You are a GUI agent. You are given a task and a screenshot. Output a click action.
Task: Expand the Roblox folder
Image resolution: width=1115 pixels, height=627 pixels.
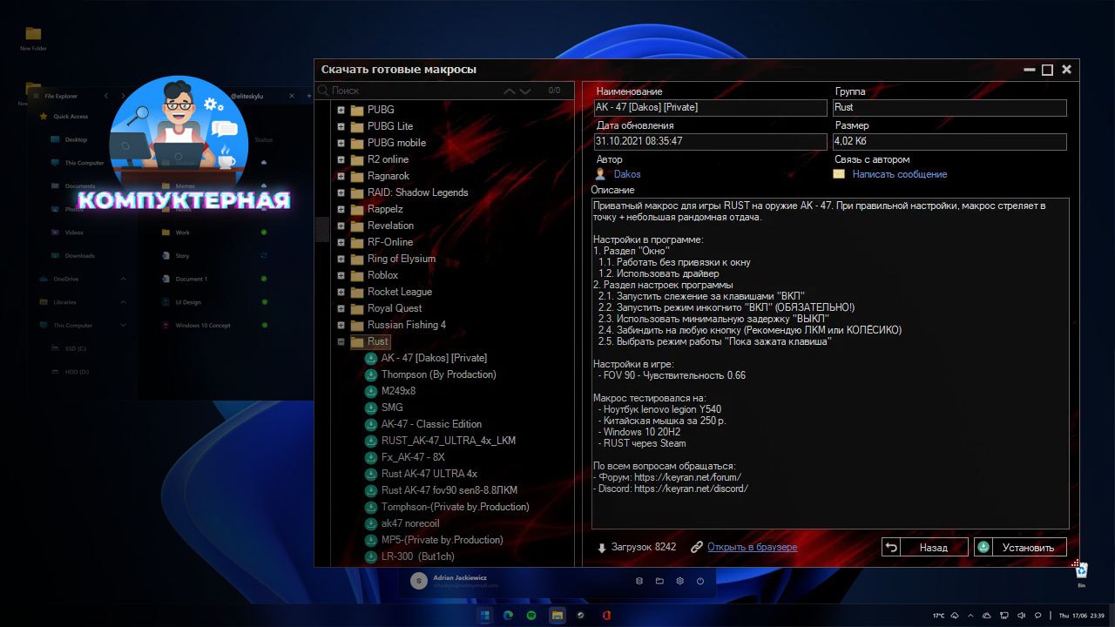tap(341, 275)
